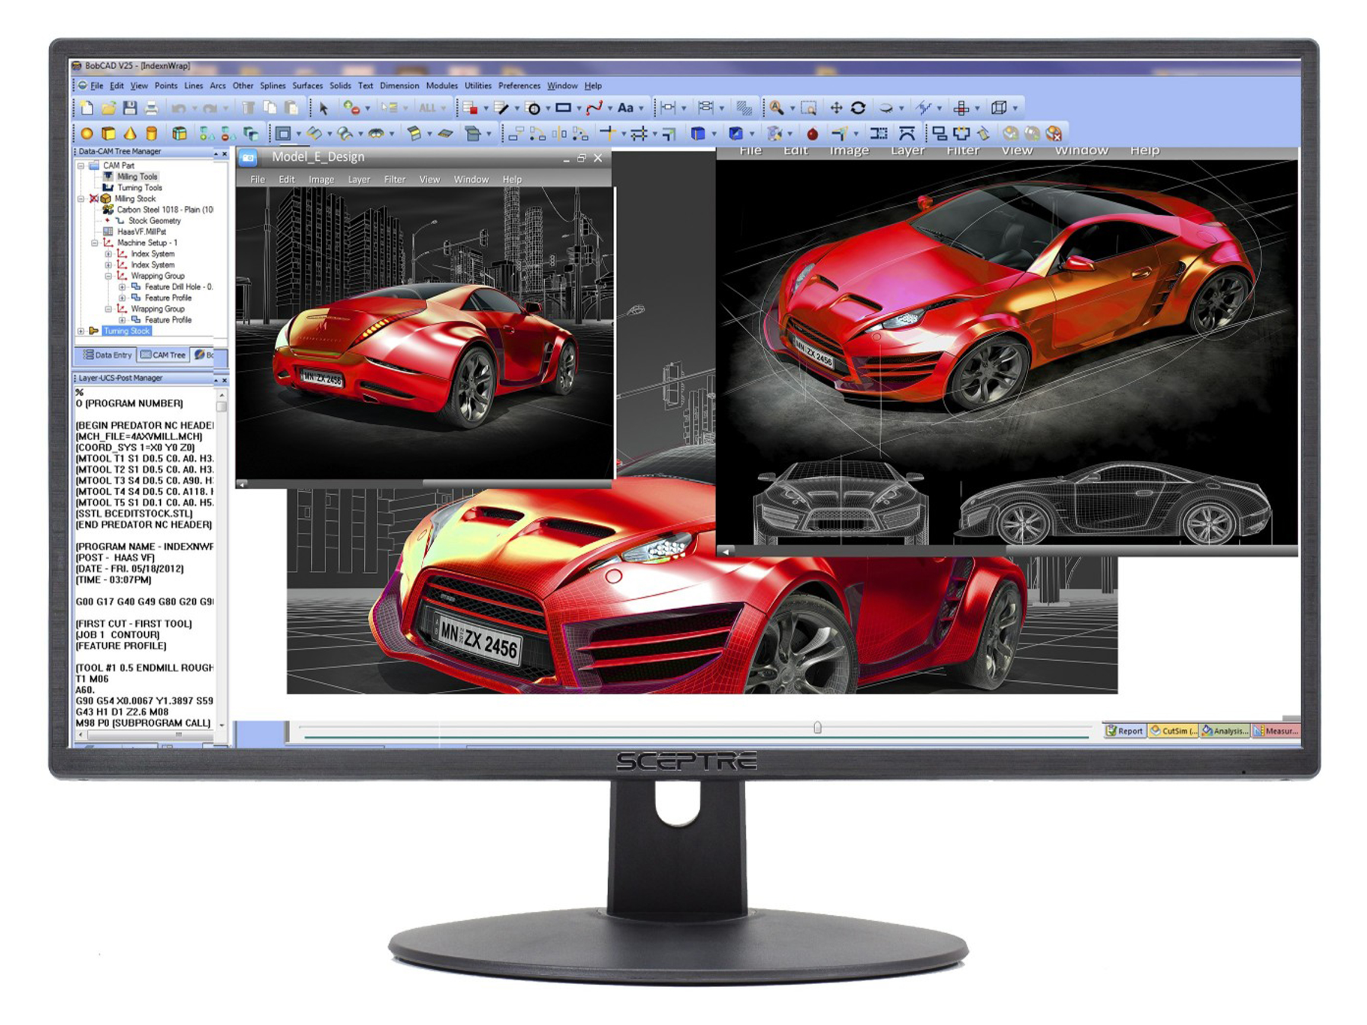This screenshot has height=1025, width=1367.
Task: Click the arrow pointer select tool
Action: click(323, 109)
